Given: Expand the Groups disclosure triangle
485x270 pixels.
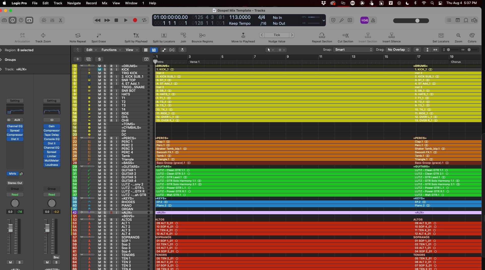Looking at the screenshot, I should pyautogui.click(x=1, y=60).
